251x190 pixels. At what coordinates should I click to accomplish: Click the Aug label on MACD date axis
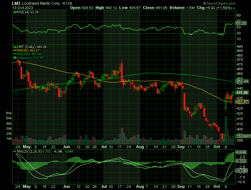(140, 186)
